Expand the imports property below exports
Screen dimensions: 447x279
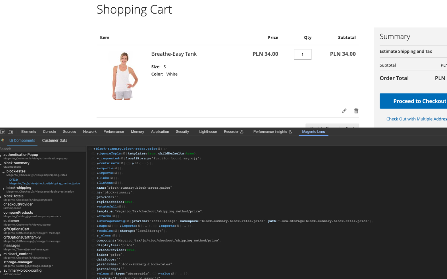point(98,173)
